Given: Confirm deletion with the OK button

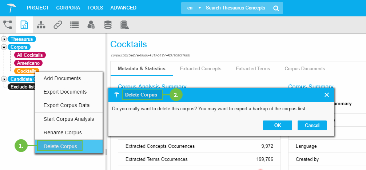Looking at the screenshot, I should (278, 125).
